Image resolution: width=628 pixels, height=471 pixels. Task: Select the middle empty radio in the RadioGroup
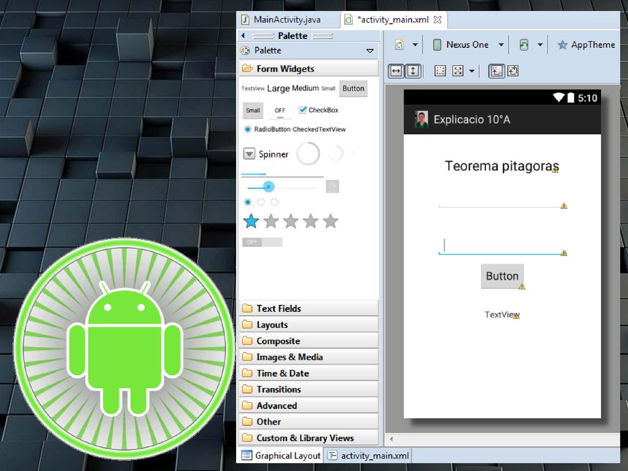[261, 202]
